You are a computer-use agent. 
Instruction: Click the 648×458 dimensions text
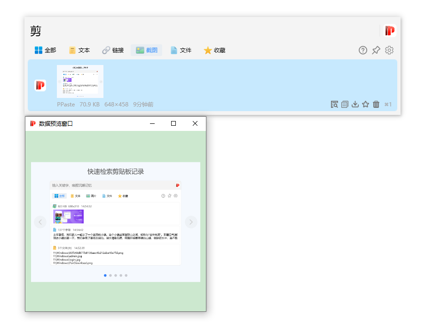coord(117,105)
